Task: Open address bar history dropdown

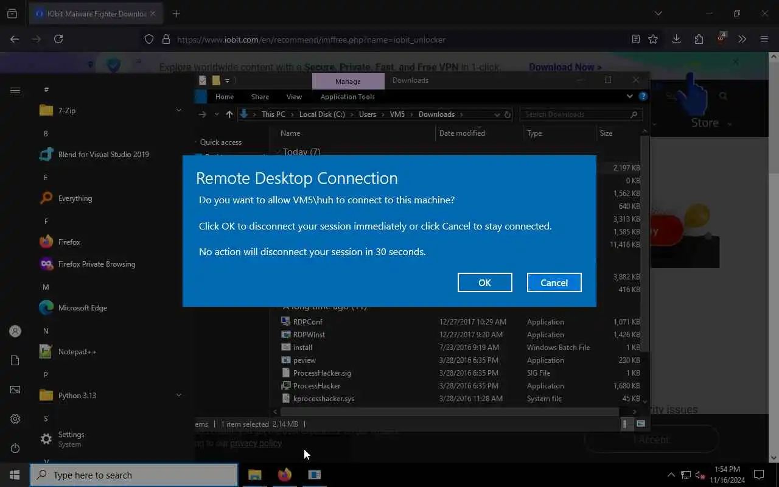Action: [x=497, y=114]
